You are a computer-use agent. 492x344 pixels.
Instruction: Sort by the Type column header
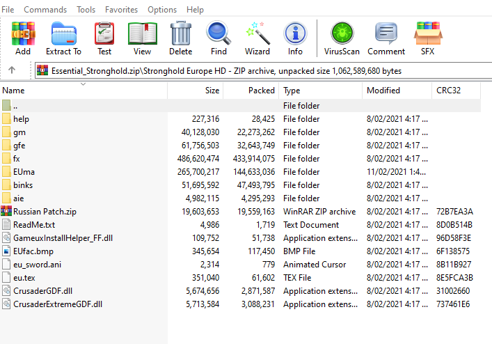tap(320, 91)
